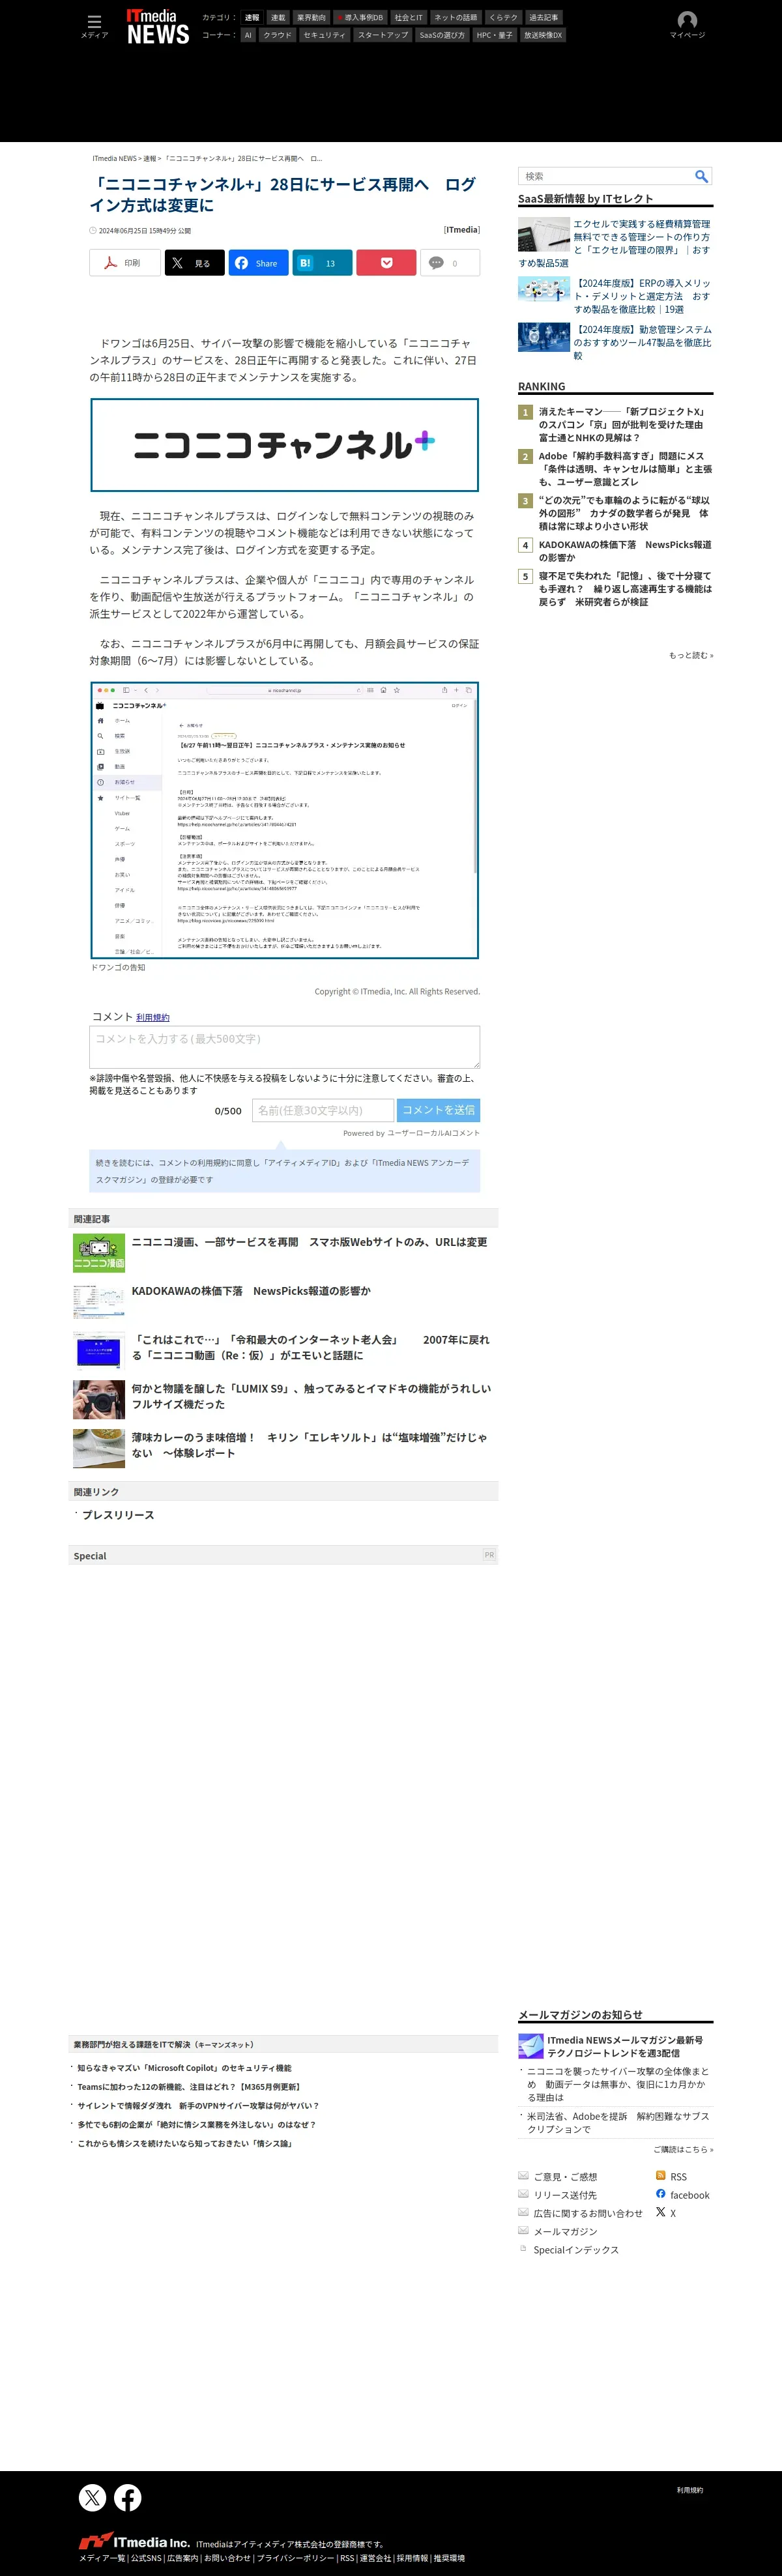Click the PDF 印刷 button
This screenshot has width=782, height=2576.
[x=124, y=263]
